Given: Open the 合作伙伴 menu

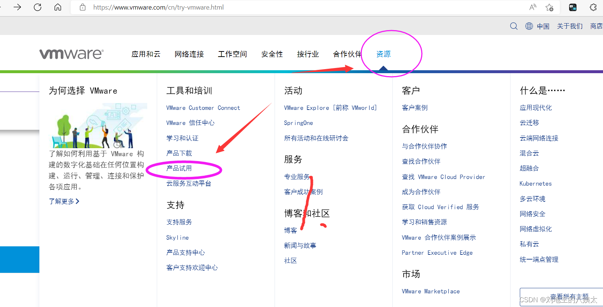Looking at the screenshot, I should [347, 54].
